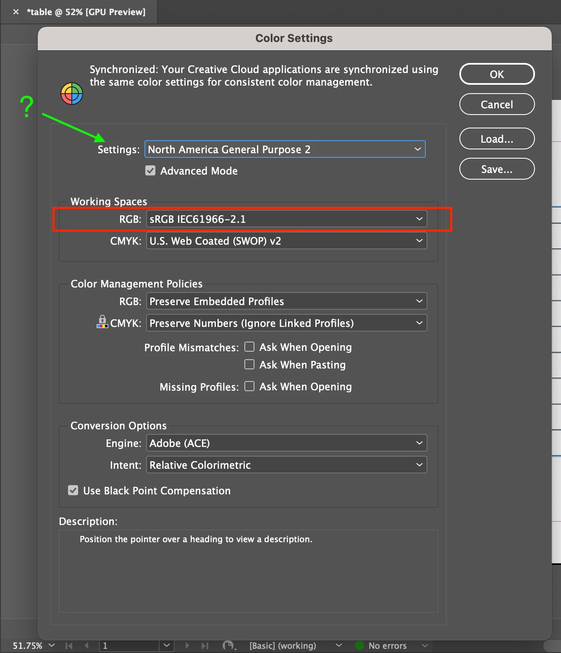Open the conversion Engine dropdown
This screenshot has width=561, height=653.
click(x=287, y=443)
